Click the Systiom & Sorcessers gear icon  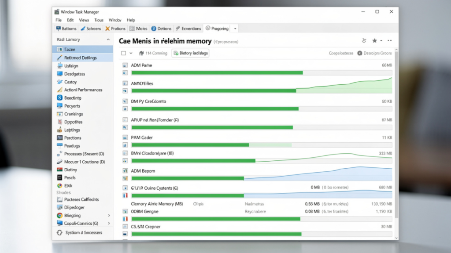(59, 233)
